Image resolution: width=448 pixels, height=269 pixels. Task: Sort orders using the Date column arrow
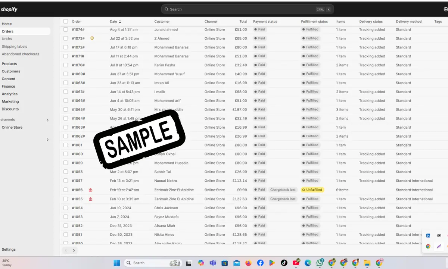click(x=120, y=22)
